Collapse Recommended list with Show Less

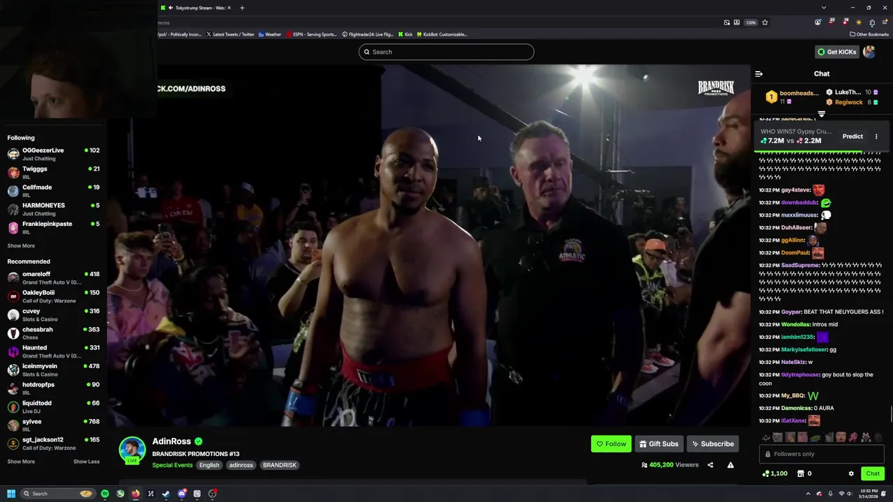tap(87, 462)
